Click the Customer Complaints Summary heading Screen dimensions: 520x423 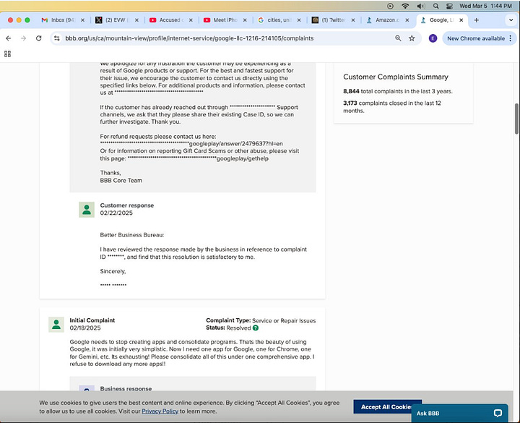click(396, 77)
